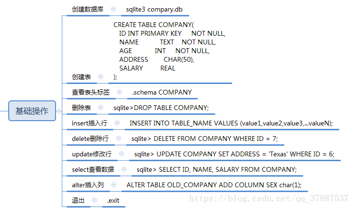Screen dimensions: 354x208
Task: Collapse the 查看表头标签 branch
Action: point(120,92)
